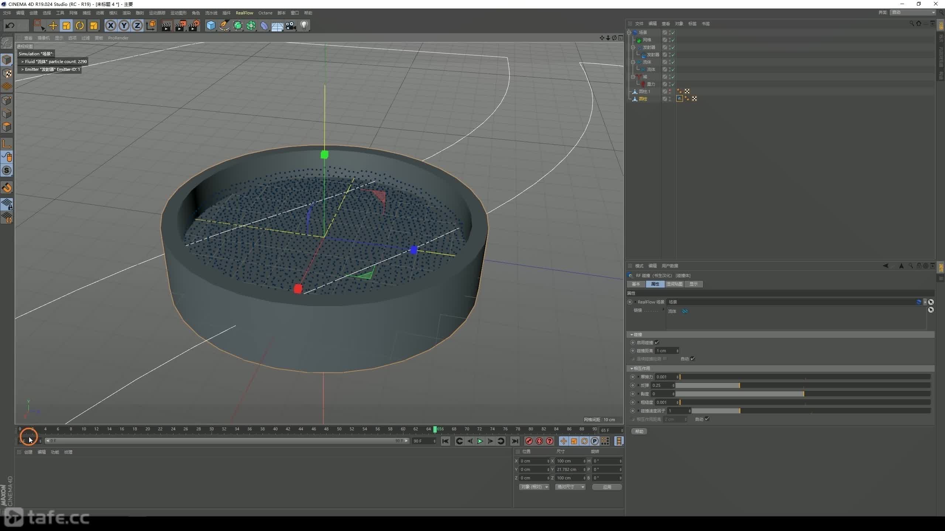This screenshot has height=531, width=945.
Task: Click the play forward button
Action: [480, 441]
